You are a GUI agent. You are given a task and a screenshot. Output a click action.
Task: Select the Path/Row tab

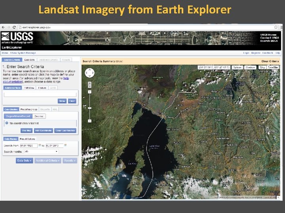tap(29, 88)
